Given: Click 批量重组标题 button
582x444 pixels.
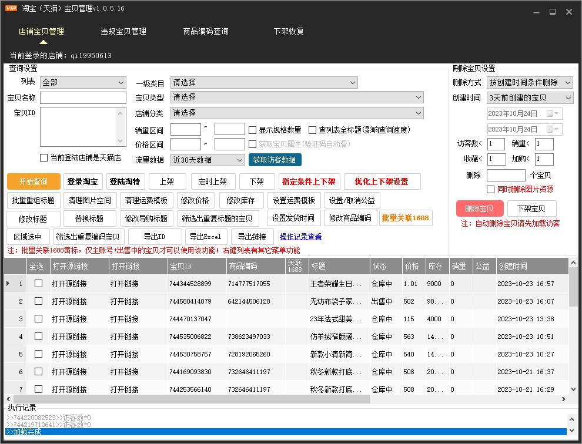Looking at the screenshot, I should point(33,201).
